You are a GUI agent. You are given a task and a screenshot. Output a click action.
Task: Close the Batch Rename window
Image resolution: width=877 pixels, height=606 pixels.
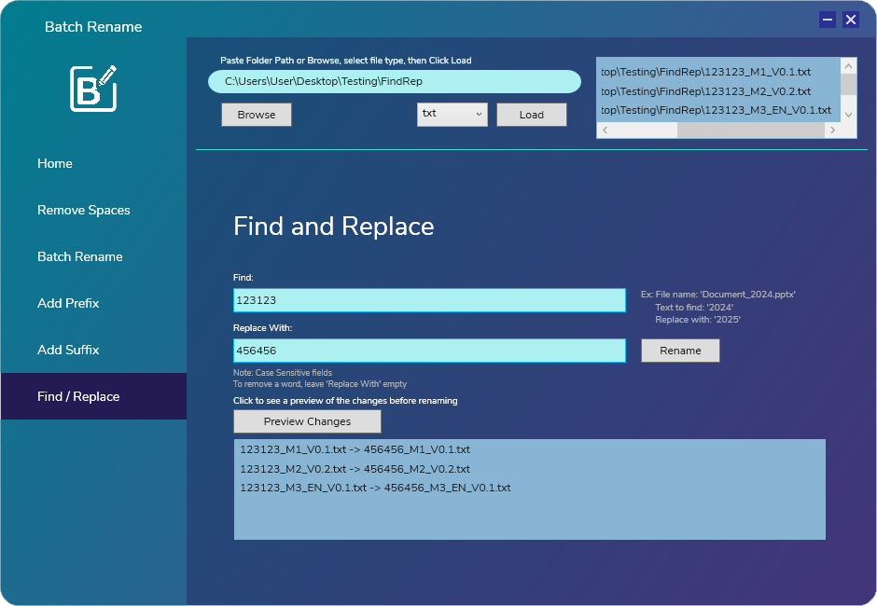tap(850, 20)
